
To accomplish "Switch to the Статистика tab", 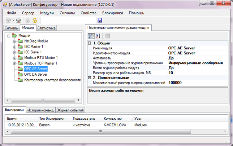I will [x=46, y=28].
